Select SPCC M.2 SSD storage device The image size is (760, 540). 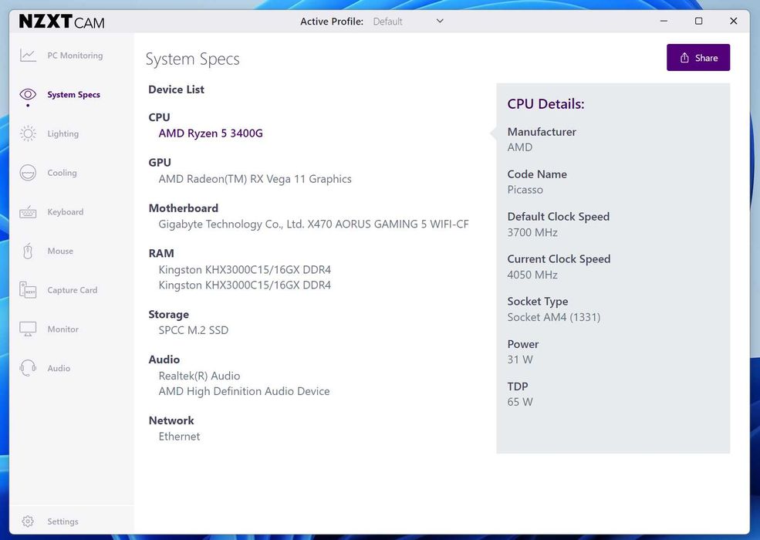(x=194, y=330)
